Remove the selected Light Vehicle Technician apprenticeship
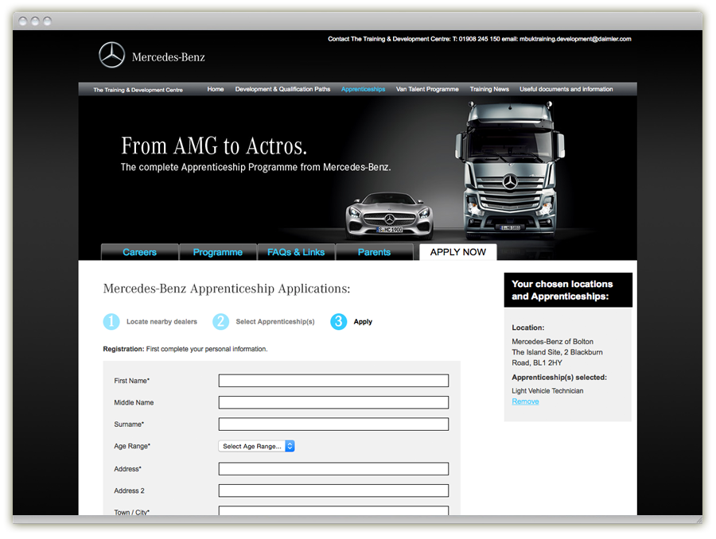 click(525, 401)
